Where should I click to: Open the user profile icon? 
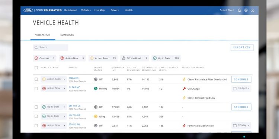253,10
